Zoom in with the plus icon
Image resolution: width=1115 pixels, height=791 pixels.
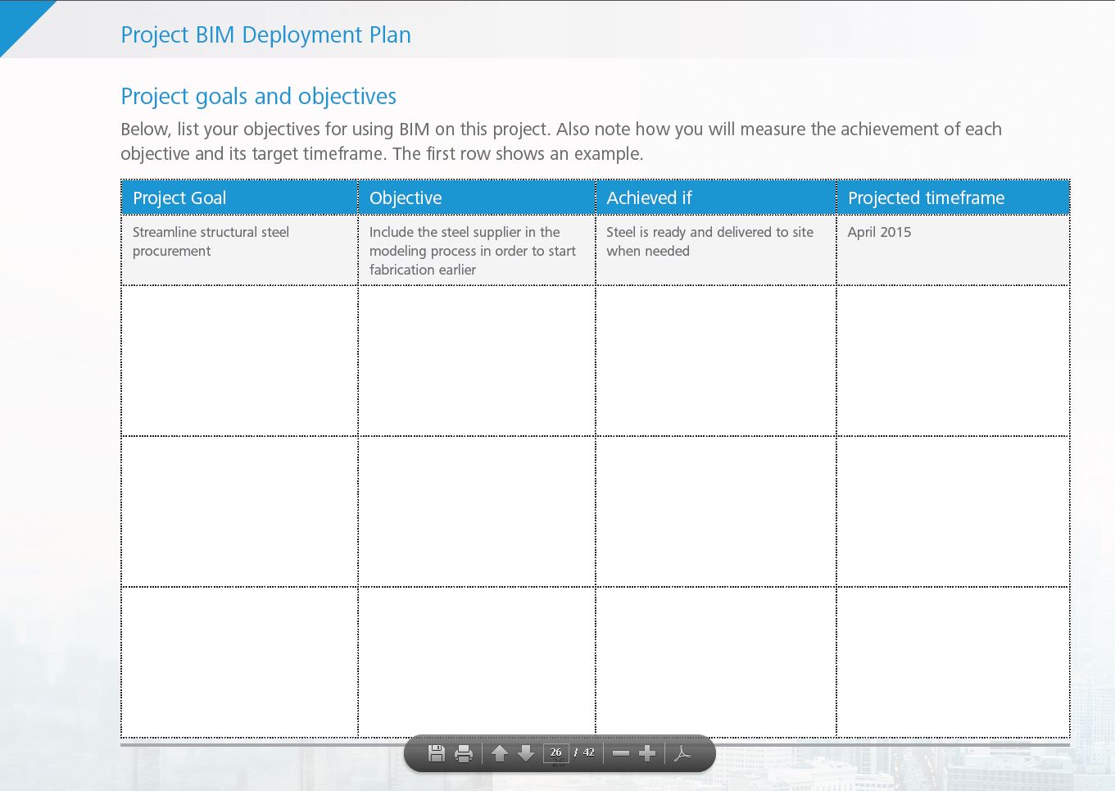[647, 753]
